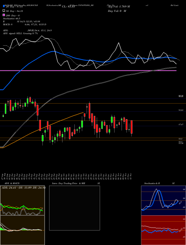Screen dimensions: 186x245
Task: Click the 'Day Vol: 0 M' readout
Action: [x=117, y=11]
